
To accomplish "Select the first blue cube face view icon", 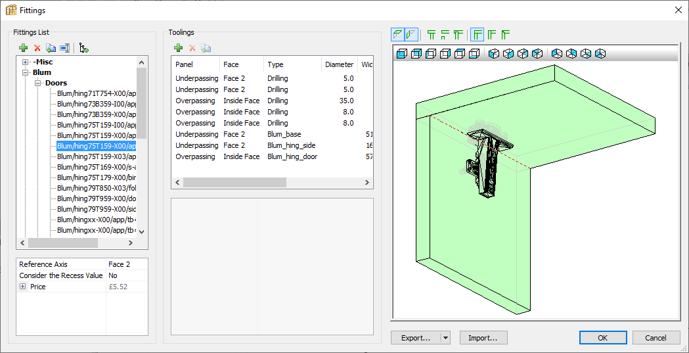I will click(401, 54).
